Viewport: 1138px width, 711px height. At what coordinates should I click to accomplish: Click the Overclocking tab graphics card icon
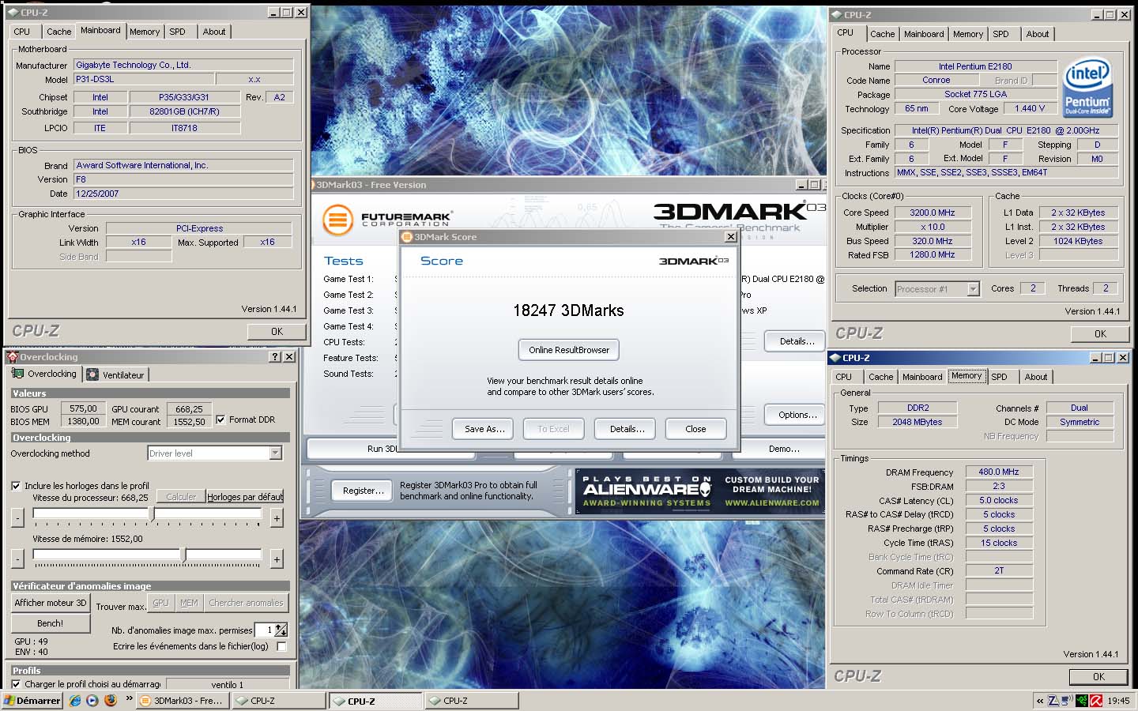pos(18,374)
